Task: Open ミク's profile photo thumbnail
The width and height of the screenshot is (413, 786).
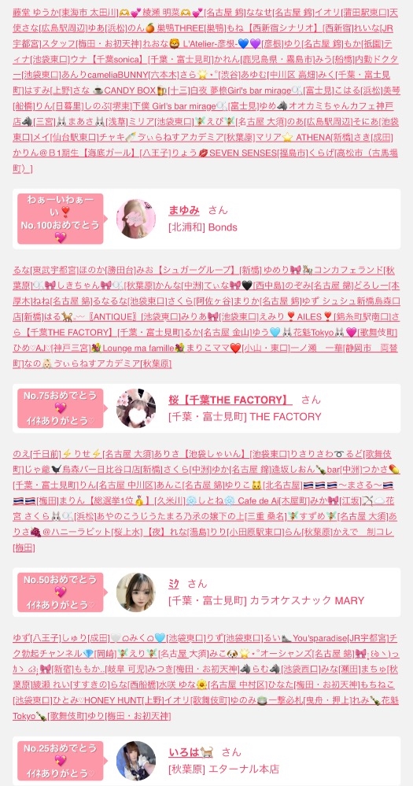Action: click(x=136, y=592)
